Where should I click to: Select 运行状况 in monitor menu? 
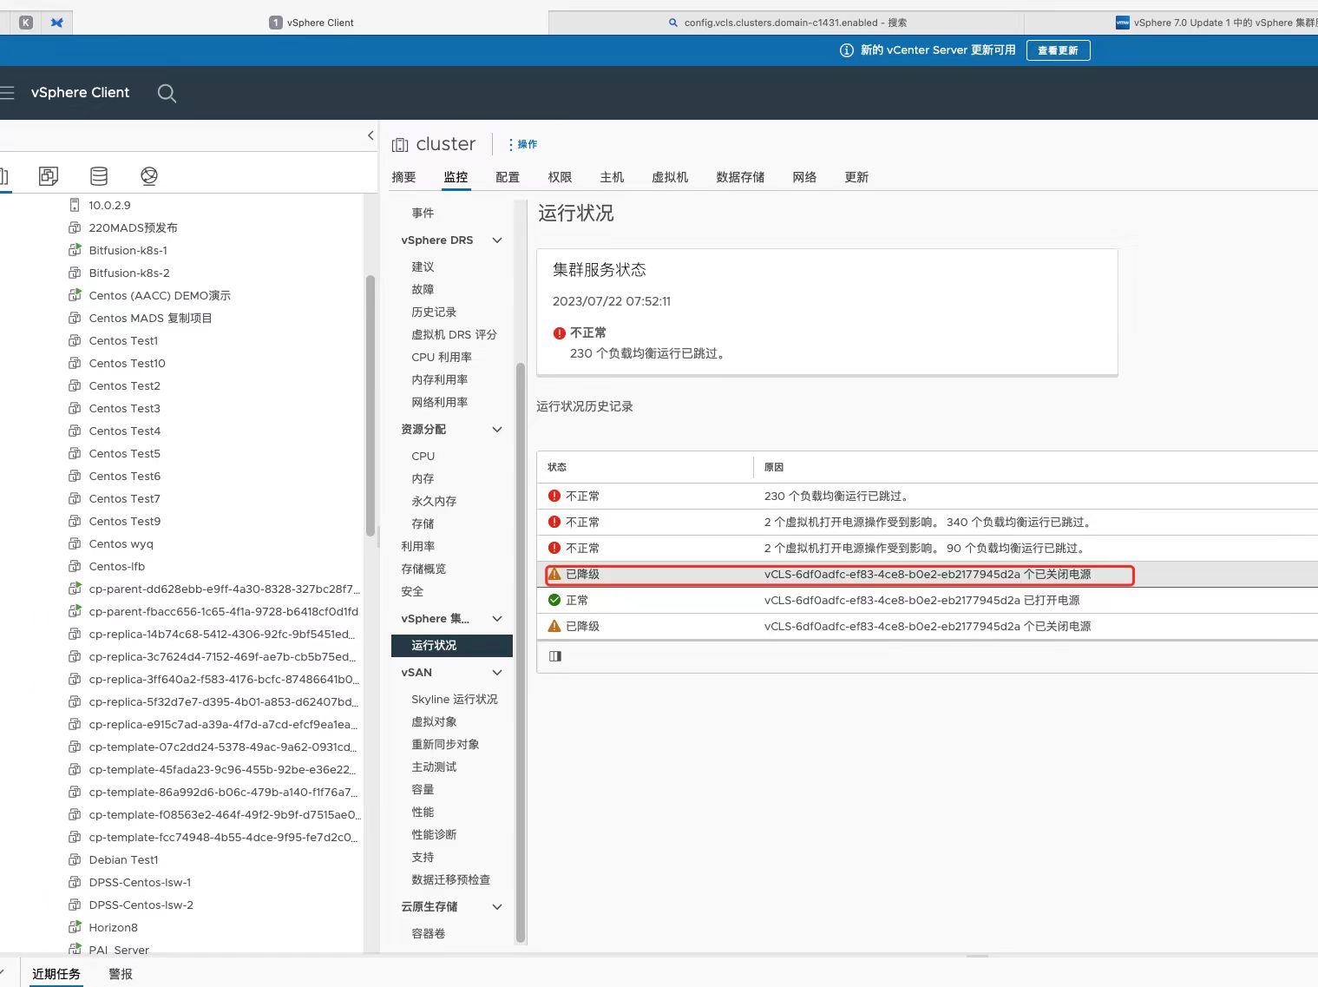[x=452, y=645]
